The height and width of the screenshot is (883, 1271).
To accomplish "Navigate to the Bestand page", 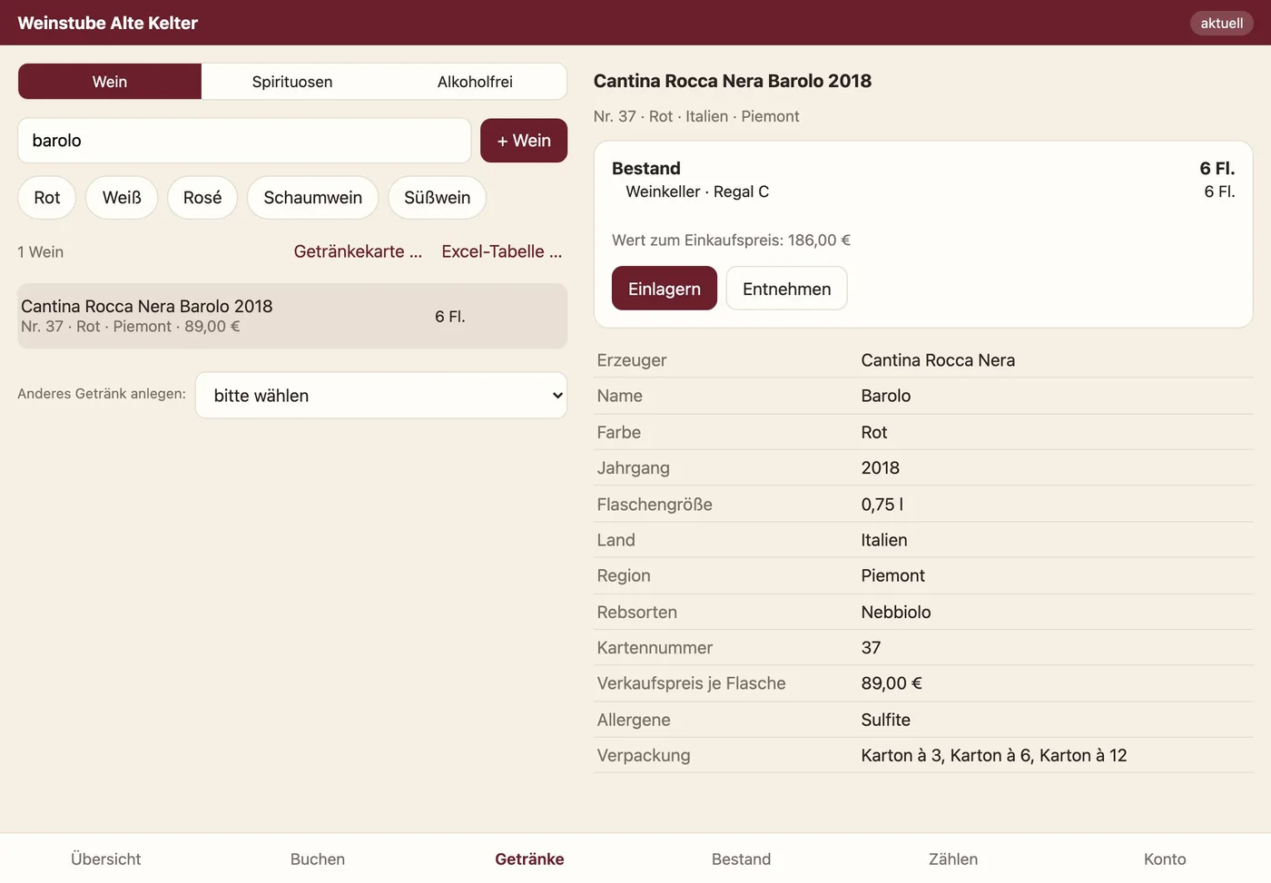I will (742, 859).
